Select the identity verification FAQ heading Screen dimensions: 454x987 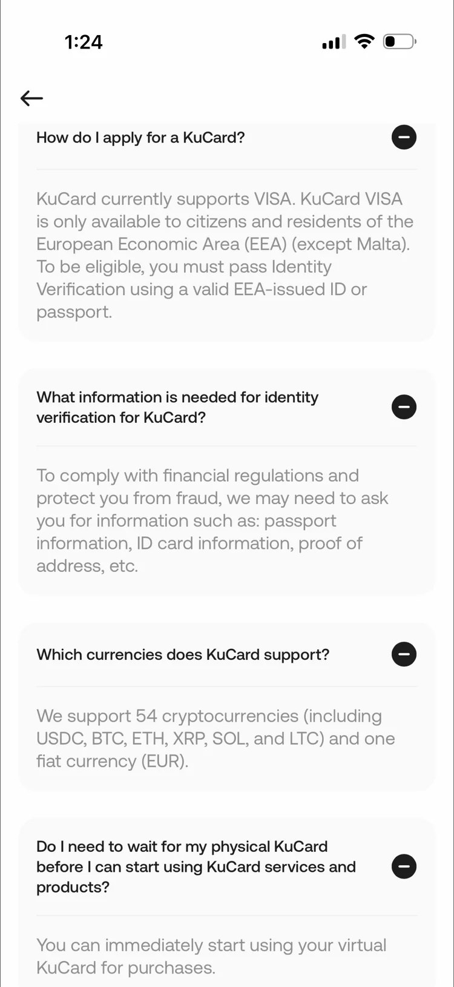[177, 407]
